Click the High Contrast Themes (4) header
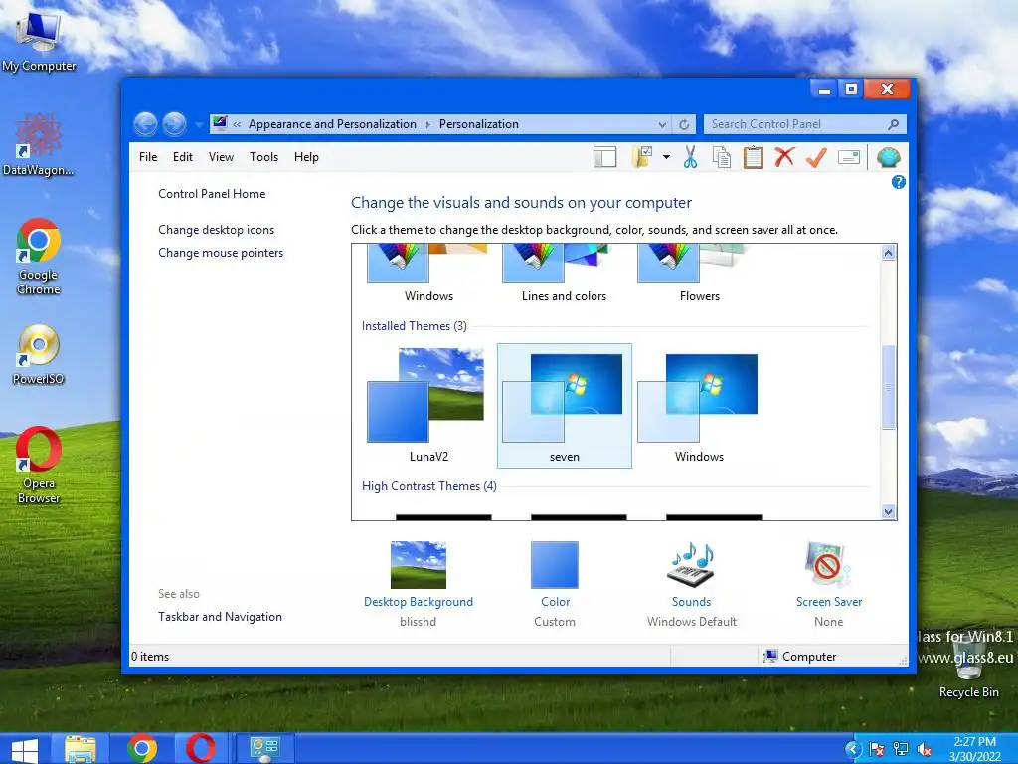1018x764 pixels. pos(429,486)
